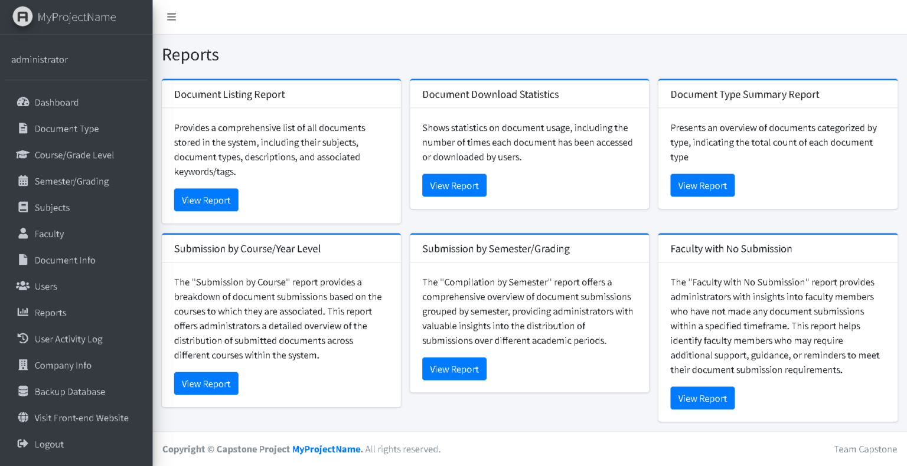Click the Semester/Grading calendar icon

click(x=23, y=181)
